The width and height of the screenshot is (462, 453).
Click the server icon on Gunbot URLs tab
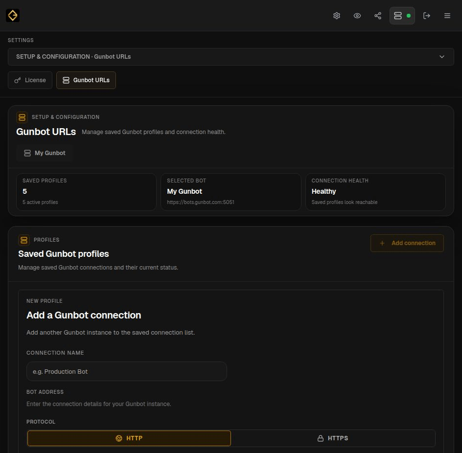point(66,80)
